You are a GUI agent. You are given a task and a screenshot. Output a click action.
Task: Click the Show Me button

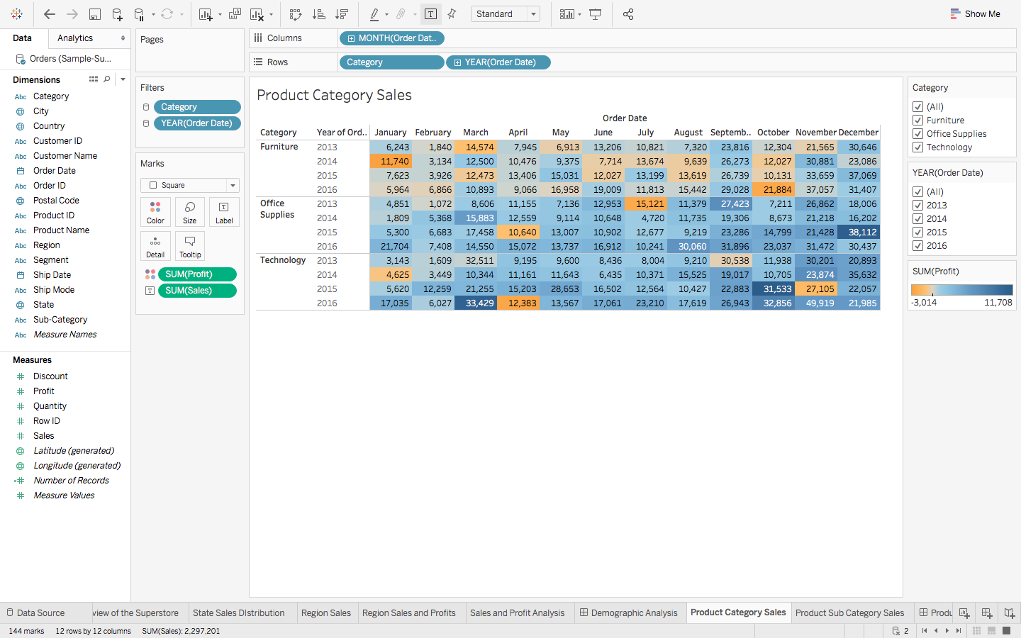(x=975, y=14)
